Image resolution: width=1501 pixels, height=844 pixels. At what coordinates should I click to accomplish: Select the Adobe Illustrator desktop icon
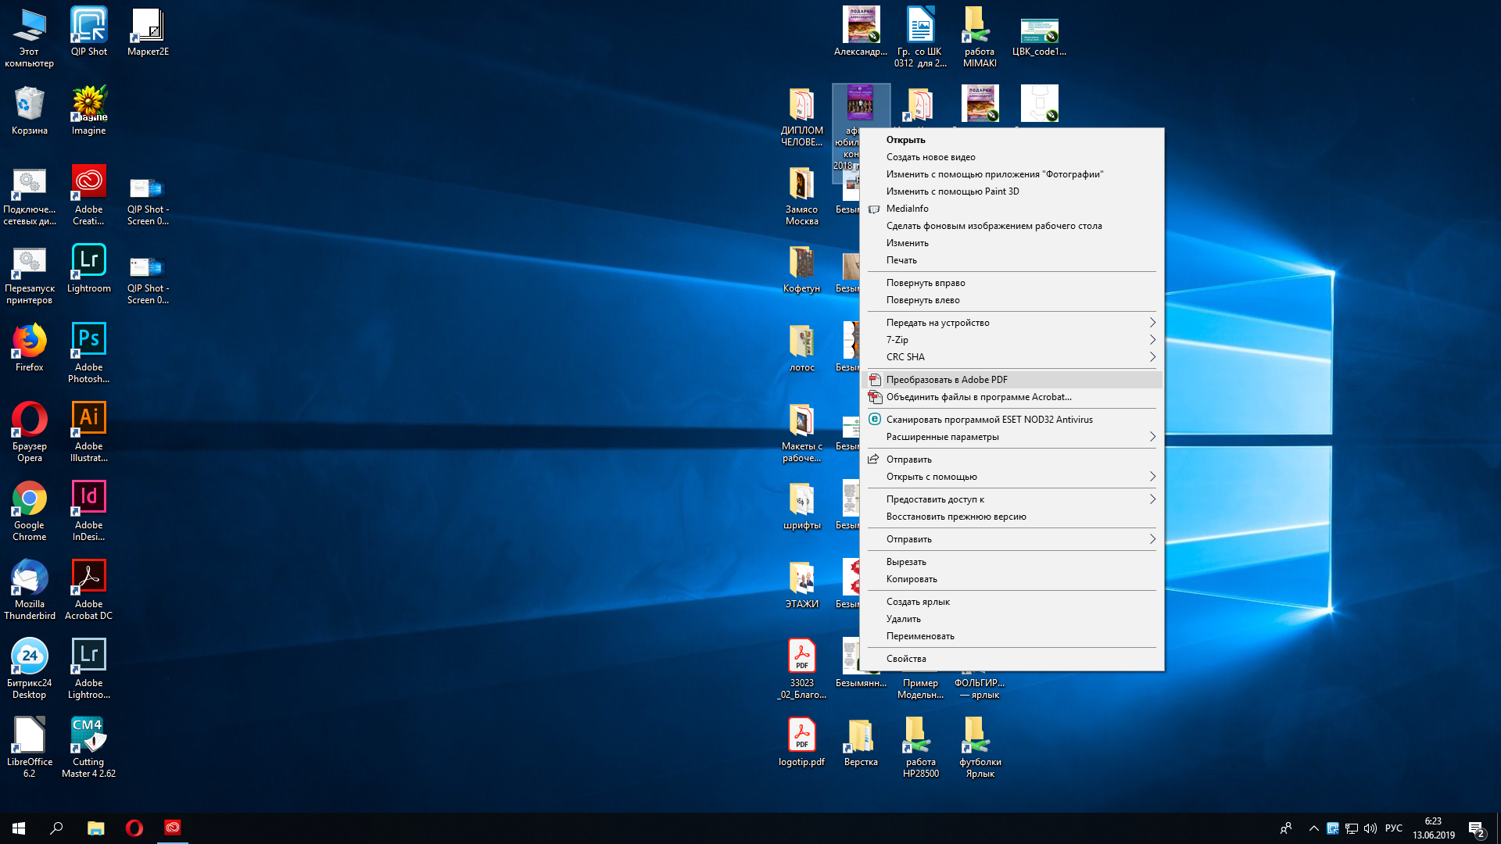click(89, 432)
